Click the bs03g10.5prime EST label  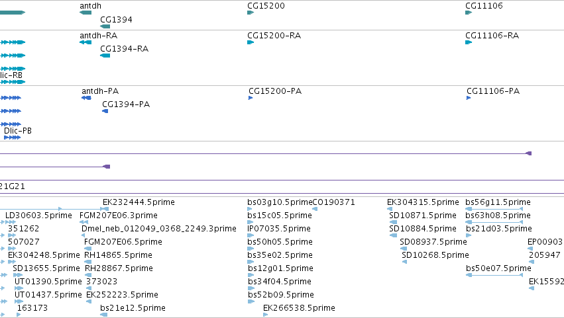click(280, 202)
